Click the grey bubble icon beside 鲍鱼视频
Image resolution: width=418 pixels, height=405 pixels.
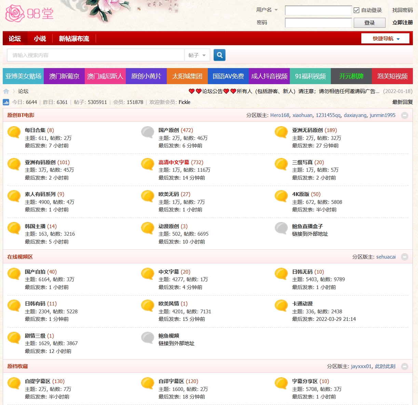tap(148, 338)
